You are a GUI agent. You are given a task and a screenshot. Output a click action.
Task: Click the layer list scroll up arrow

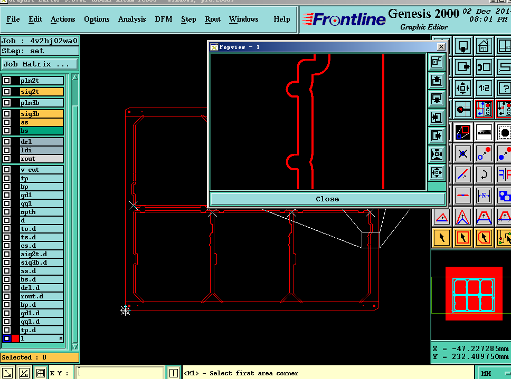[x=75, y=77]
